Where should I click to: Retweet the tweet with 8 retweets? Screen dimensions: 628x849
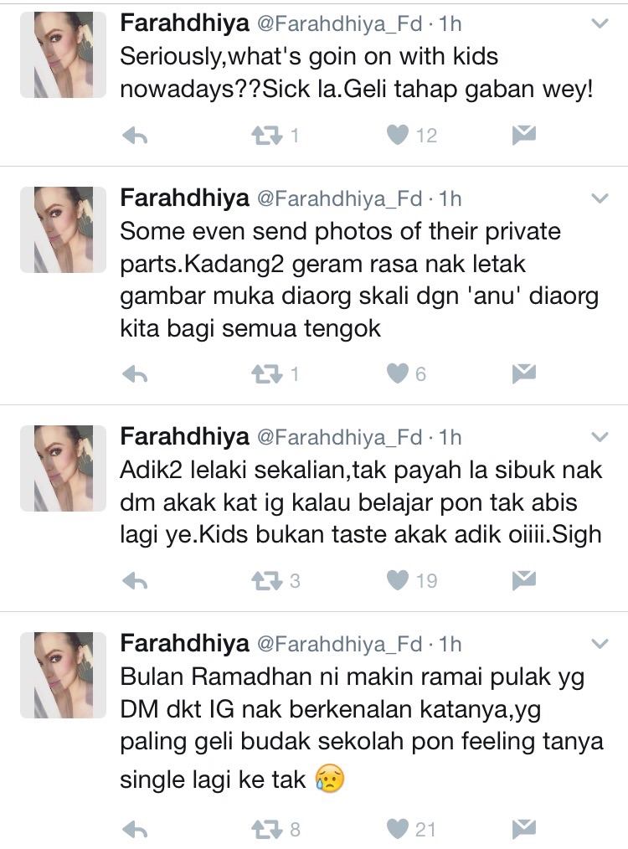267,829
